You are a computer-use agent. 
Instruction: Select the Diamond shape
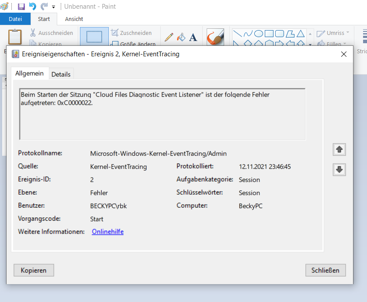pyautogui.click(x=248, y=43)
